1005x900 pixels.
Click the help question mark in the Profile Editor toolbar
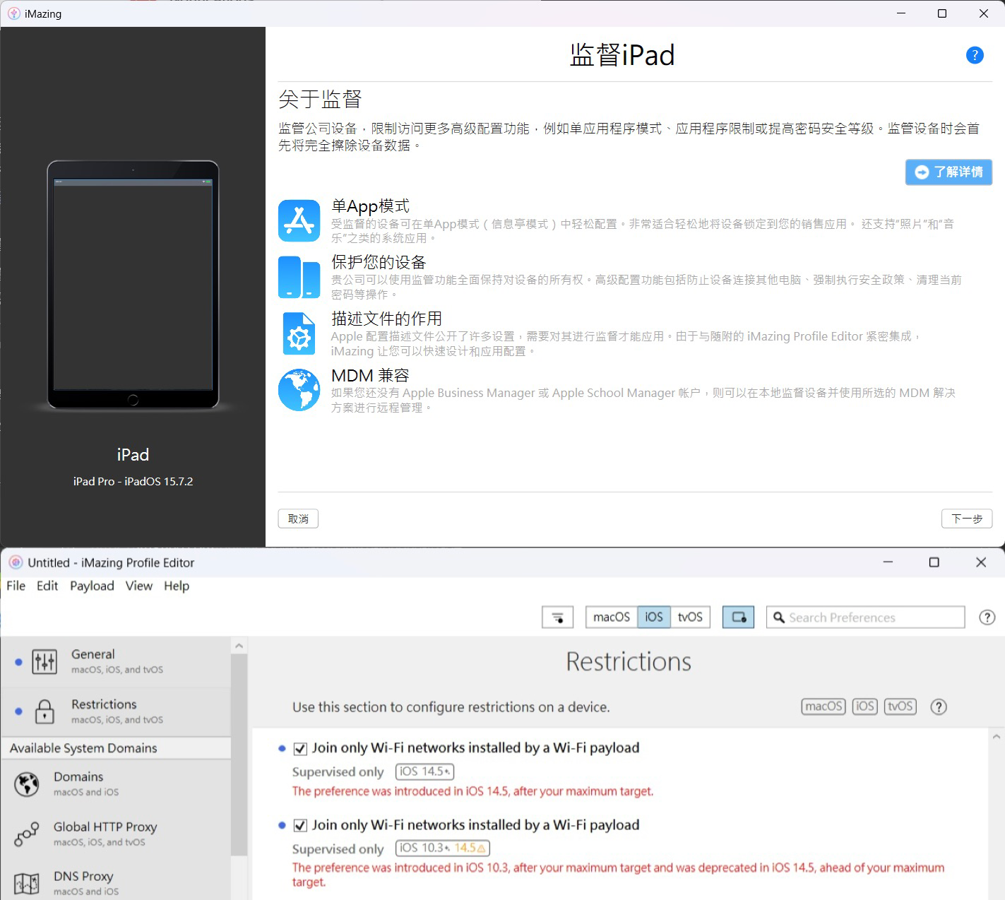coord(987,617)
